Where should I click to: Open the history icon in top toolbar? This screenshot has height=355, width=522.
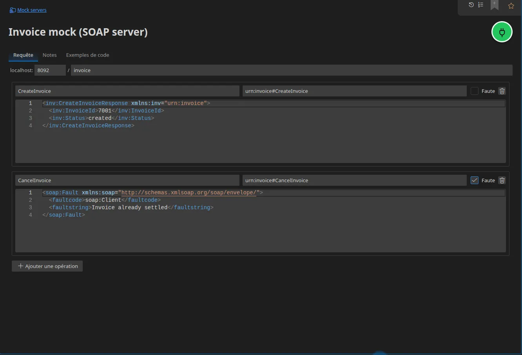471,5
